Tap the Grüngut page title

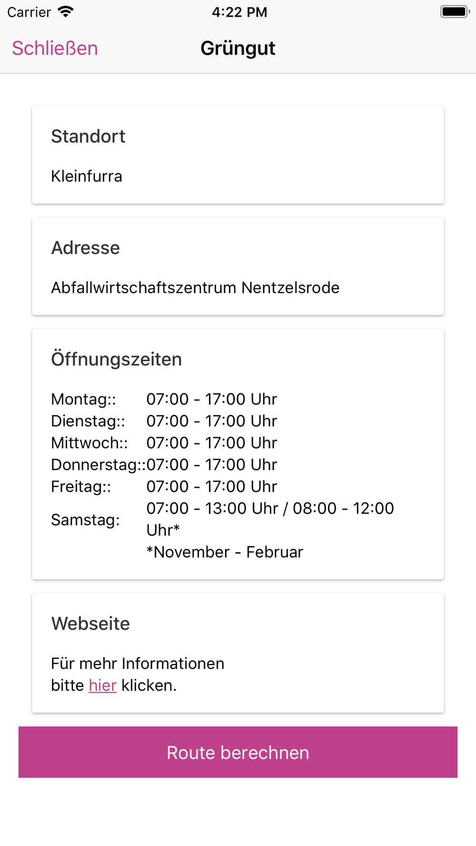point(238,49)
